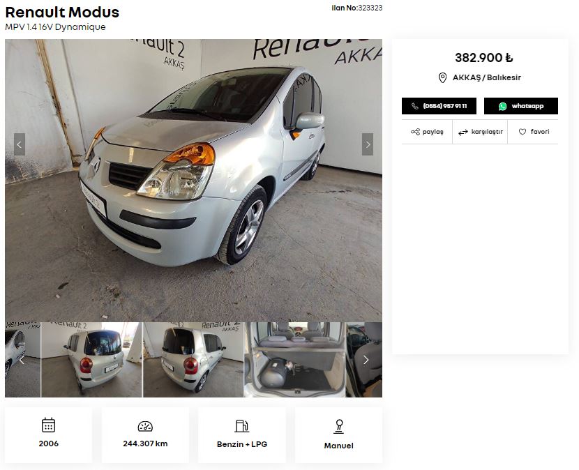
Task: Click the odometer mileage icon
Action: click(x=145, y=426)
